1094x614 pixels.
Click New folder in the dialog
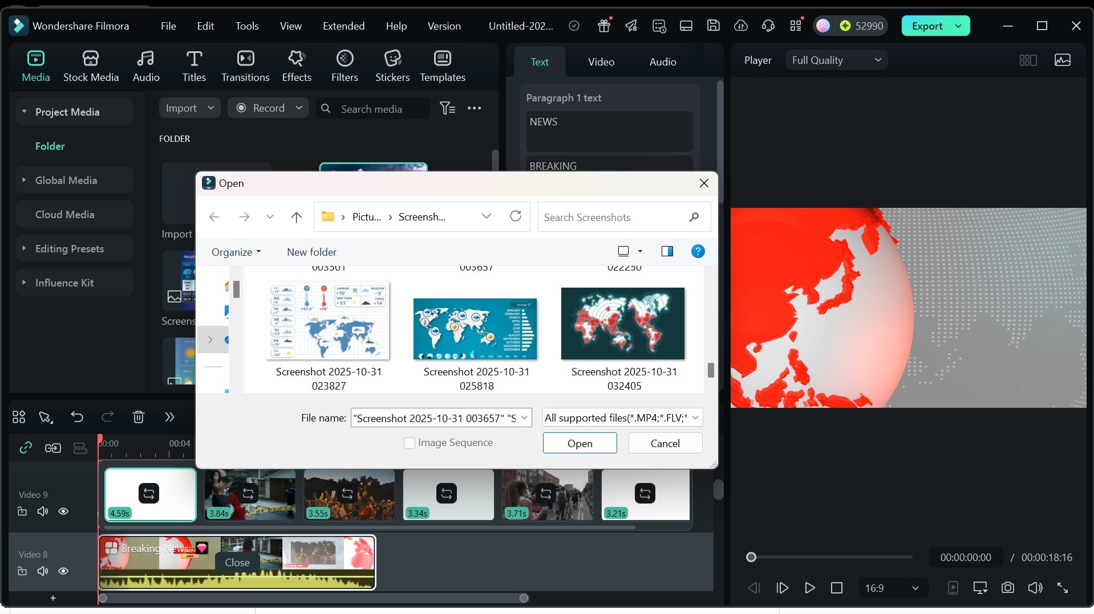pyautogui.click(x=311, y=252)
